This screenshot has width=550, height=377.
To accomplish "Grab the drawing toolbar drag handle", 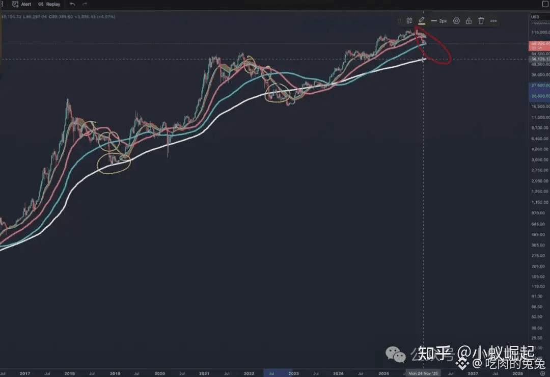I will [399, 21].
